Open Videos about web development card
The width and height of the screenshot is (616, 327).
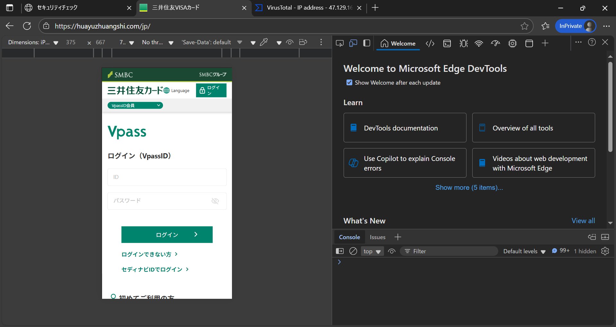click(534, 163)
